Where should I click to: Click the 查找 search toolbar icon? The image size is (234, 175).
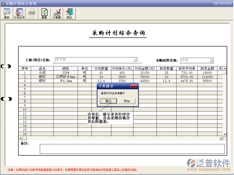[x=7, y=13]
